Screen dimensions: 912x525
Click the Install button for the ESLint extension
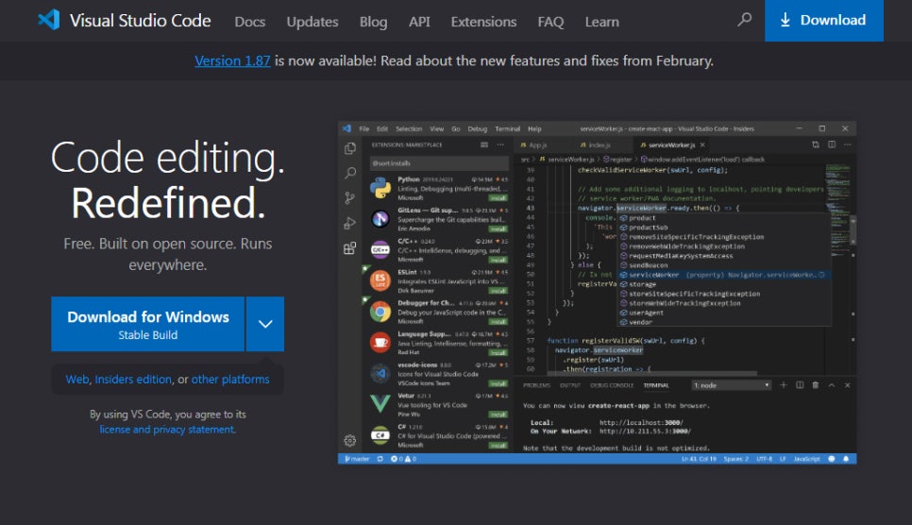pos(498,291)
